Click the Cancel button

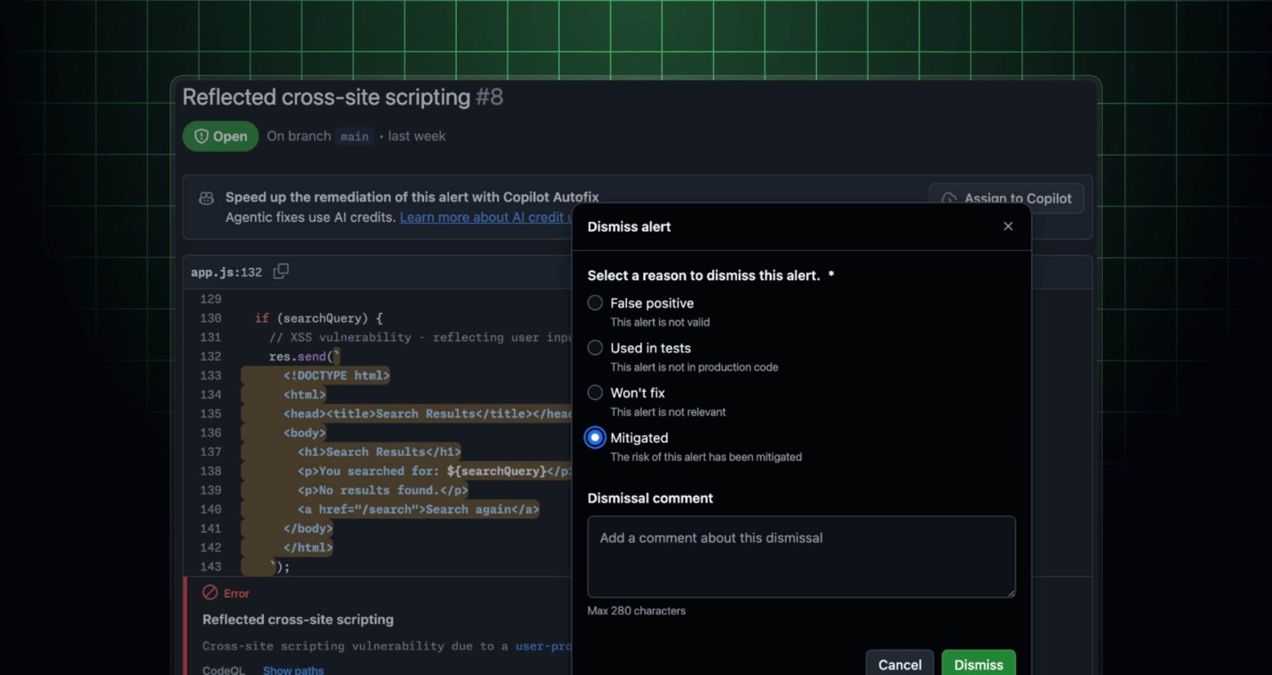point(899,664)
